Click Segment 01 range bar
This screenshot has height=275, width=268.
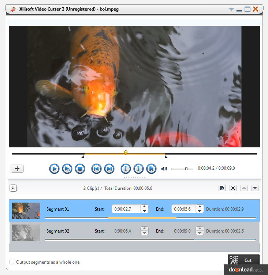point(150,218)
